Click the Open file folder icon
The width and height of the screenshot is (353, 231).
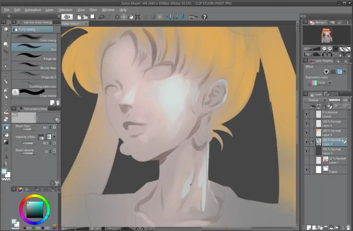(x=86, y=17)
